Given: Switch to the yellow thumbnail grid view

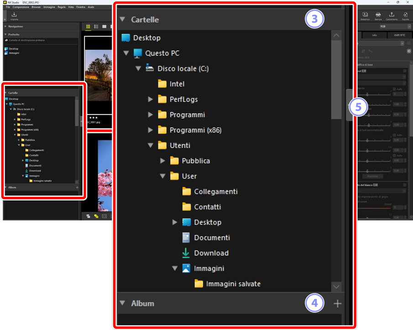Looking at the screenshot, I should [x=88, y=27].
